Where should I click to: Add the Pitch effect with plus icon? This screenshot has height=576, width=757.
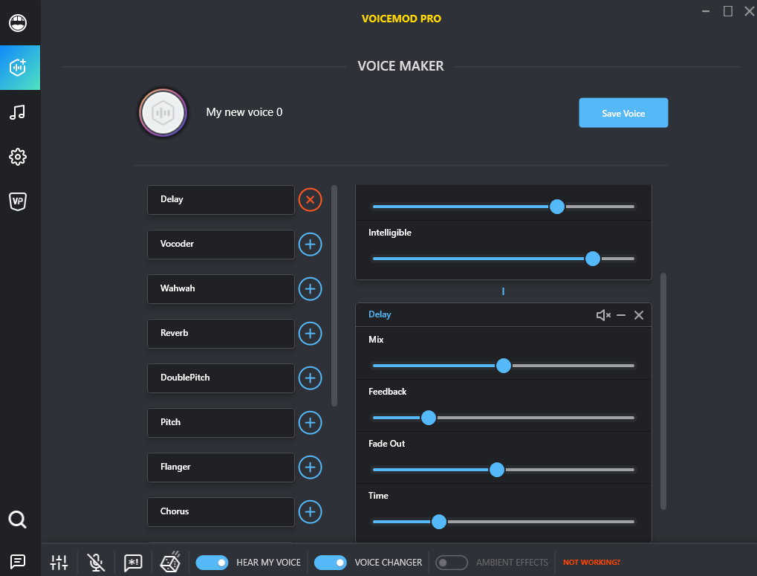tap(310, 423)
